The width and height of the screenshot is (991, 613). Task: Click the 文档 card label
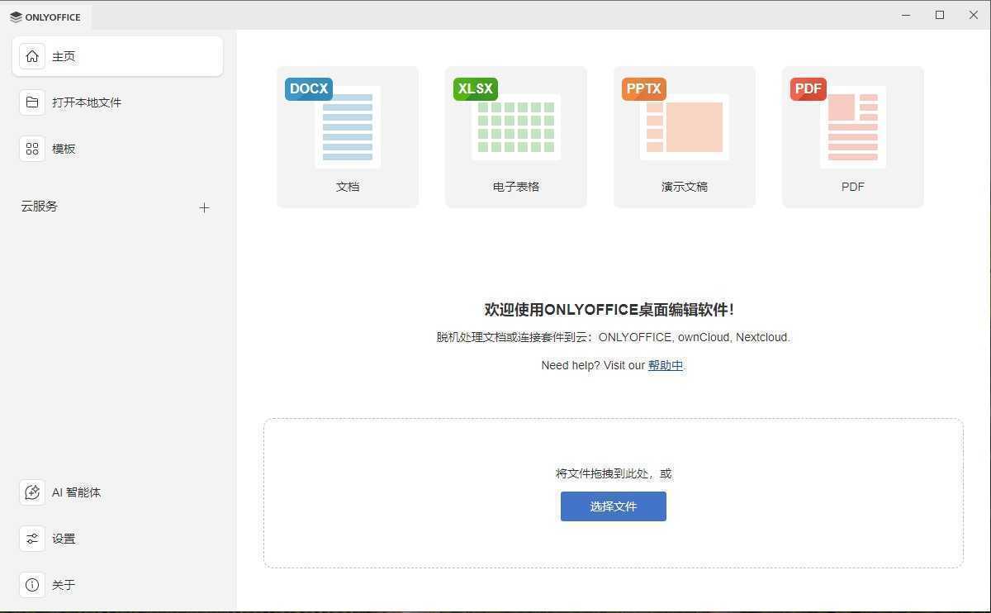click(x=347, y=187)
